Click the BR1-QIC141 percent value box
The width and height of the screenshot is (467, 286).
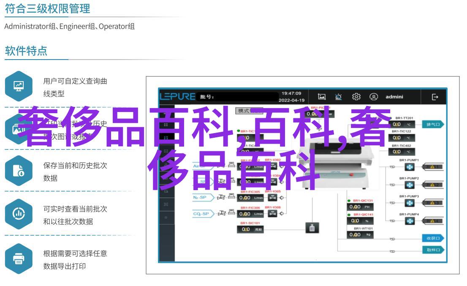coord(360,221)
